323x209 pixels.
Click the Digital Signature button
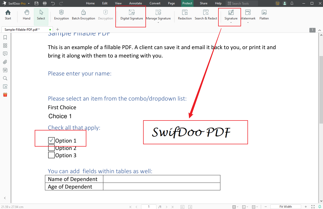132,15
